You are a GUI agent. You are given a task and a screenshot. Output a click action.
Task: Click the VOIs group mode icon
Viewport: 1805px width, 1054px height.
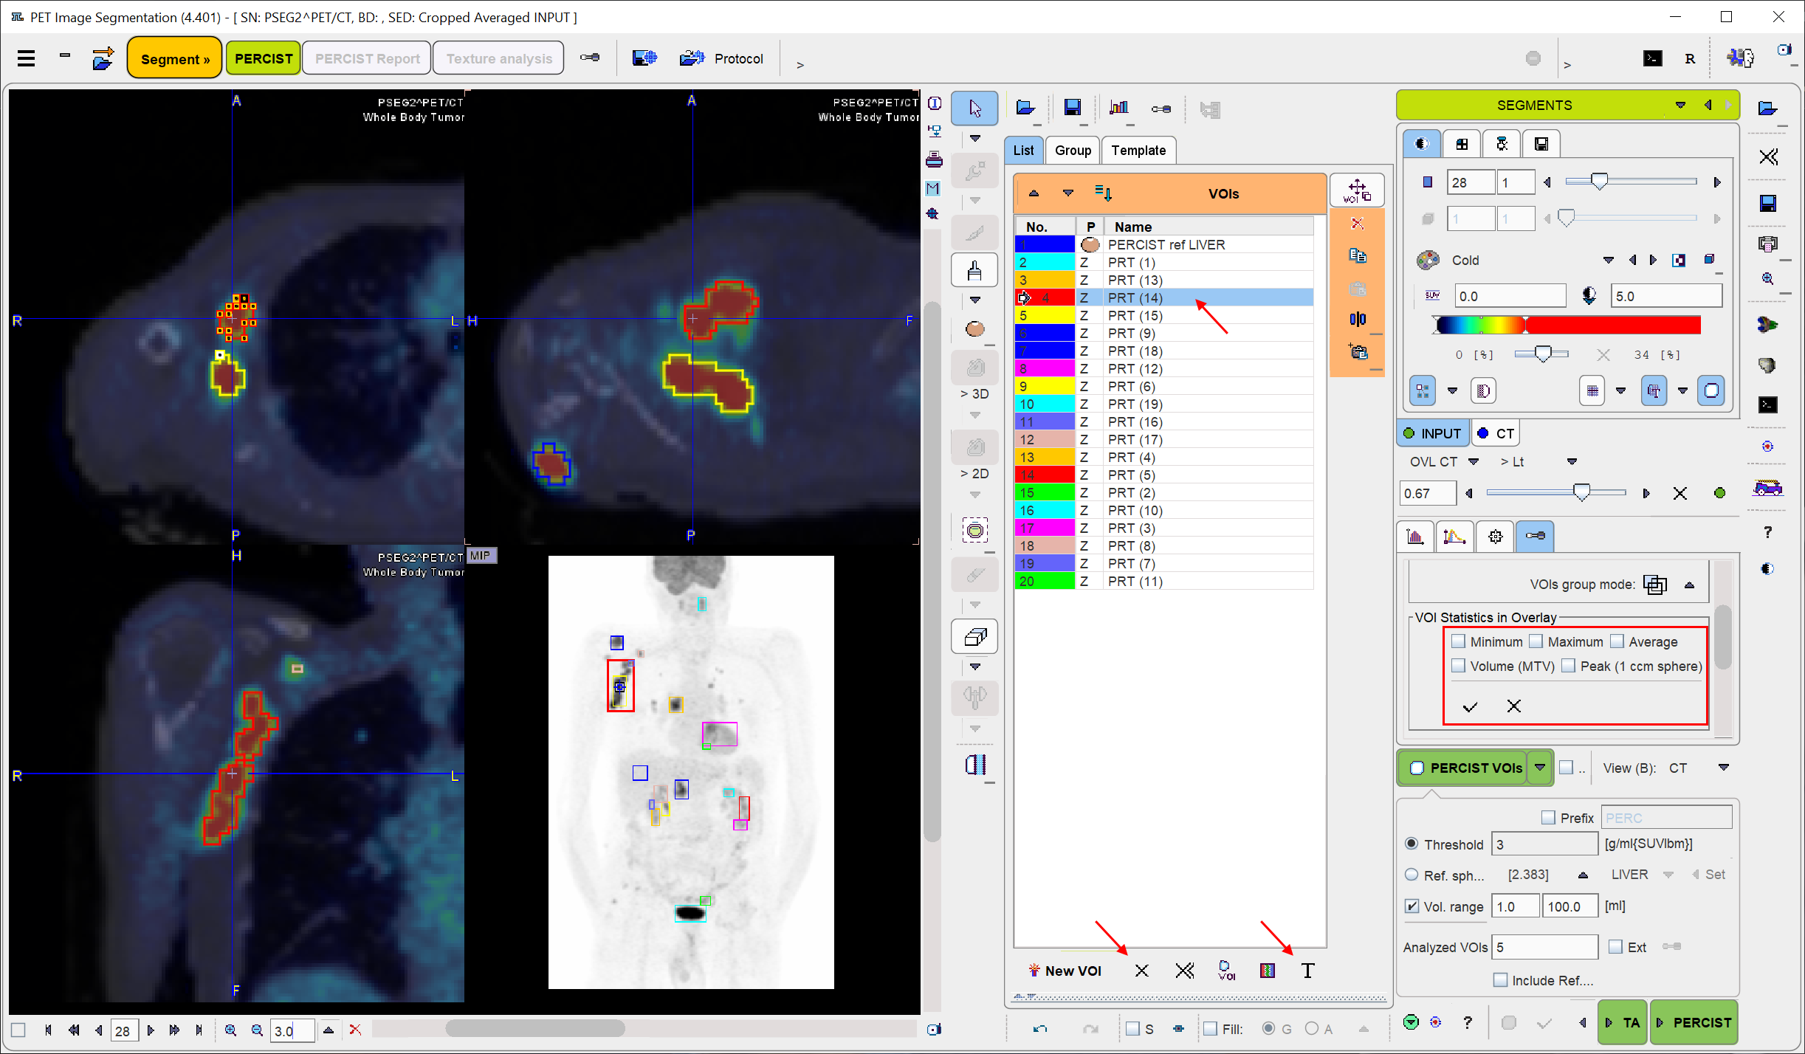(x=1655, y=585)
